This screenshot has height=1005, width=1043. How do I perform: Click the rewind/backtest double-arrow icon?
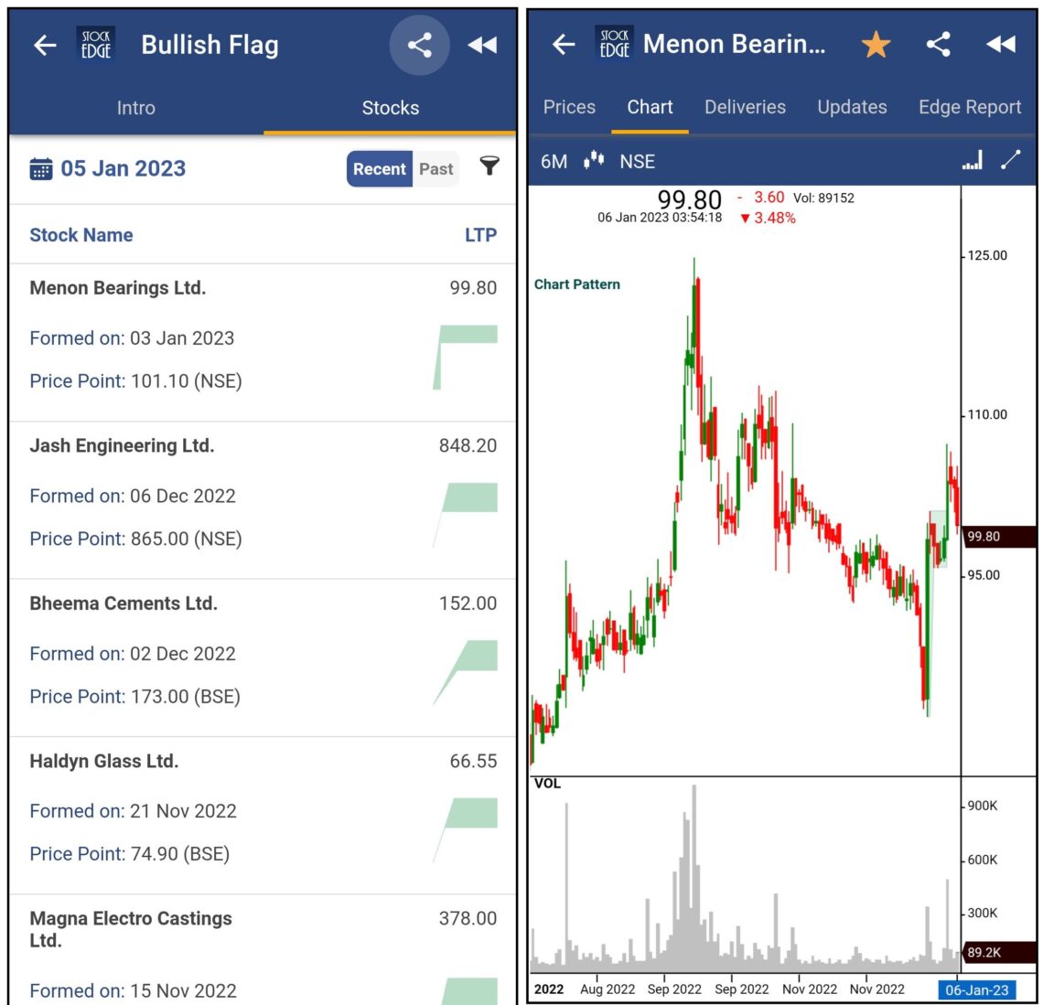(482, 45)
